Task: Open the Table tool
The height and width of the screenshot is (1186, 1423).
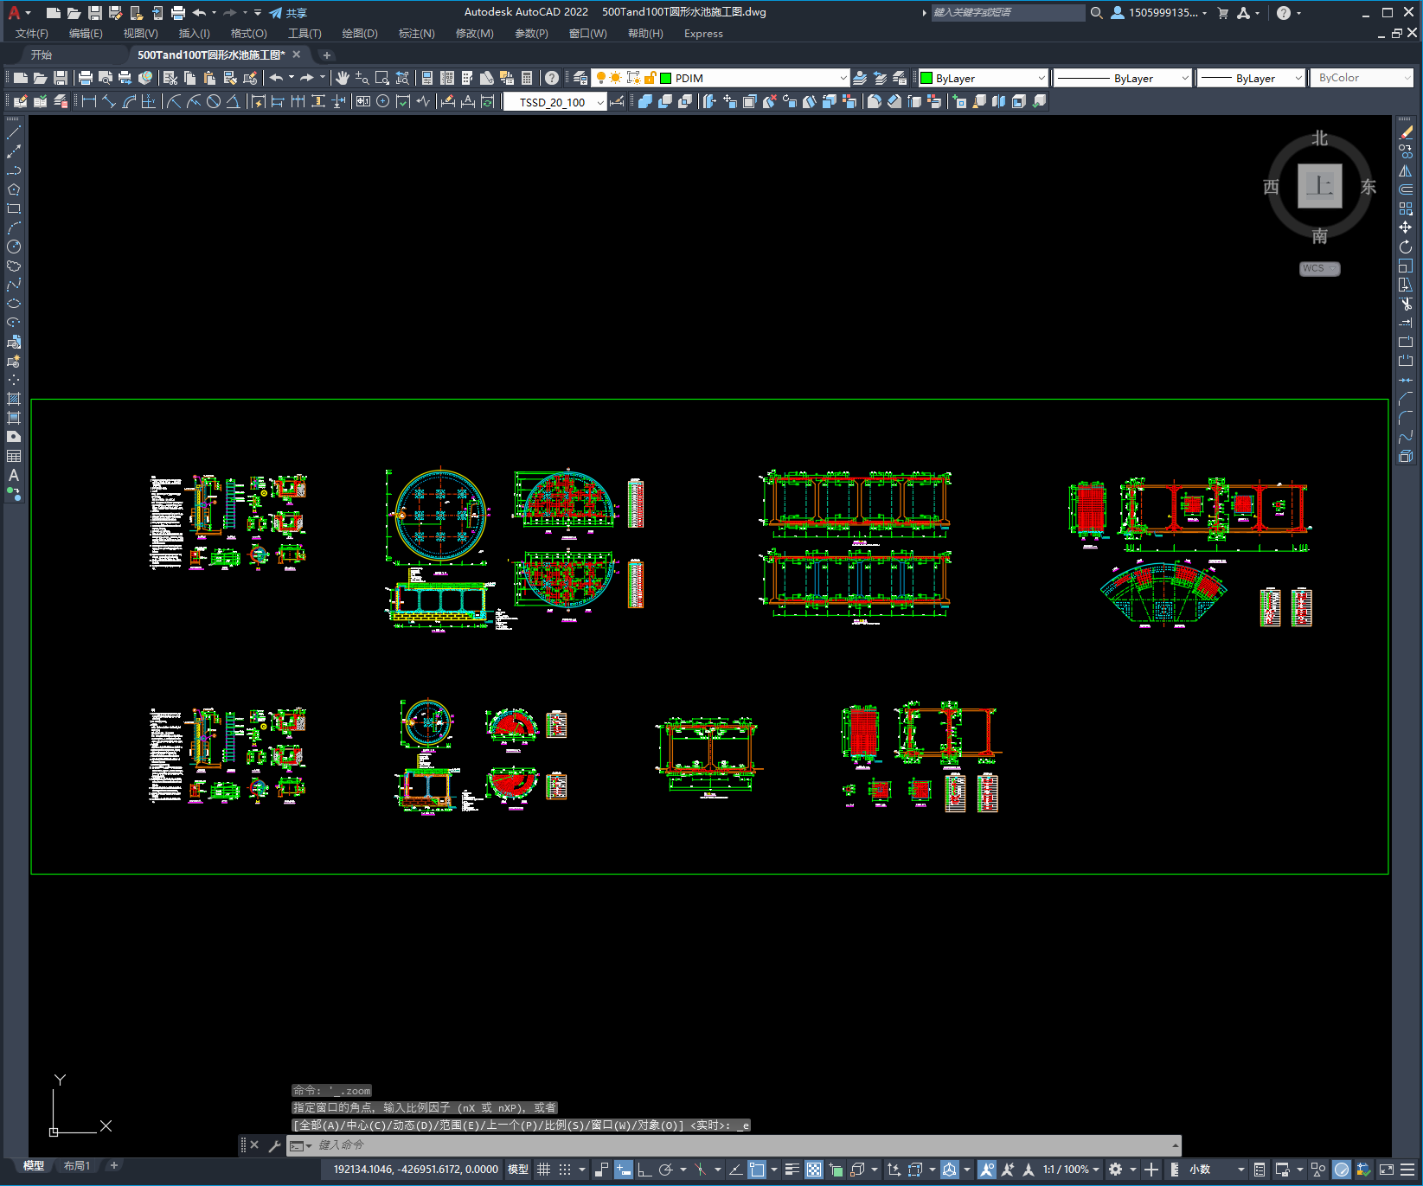Action: [x=14, y=456]
